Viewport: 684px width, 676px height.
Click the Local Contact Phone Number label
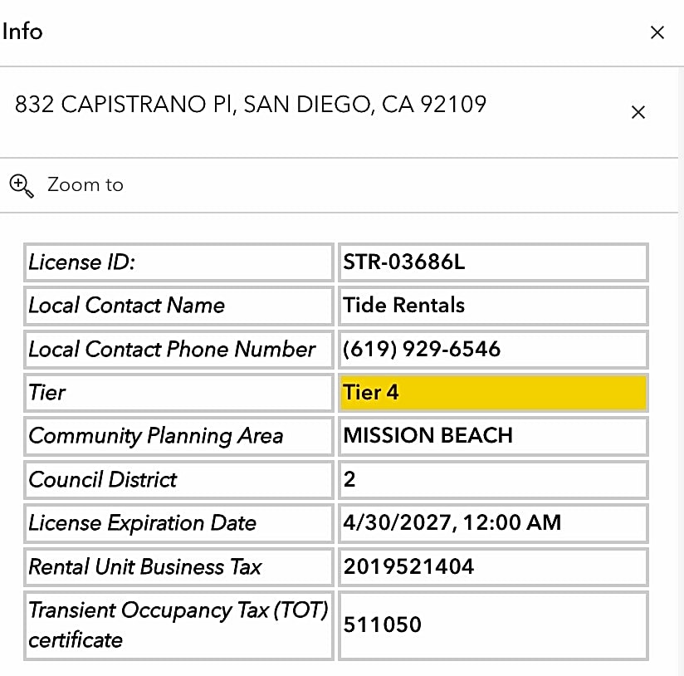point(172,349)
